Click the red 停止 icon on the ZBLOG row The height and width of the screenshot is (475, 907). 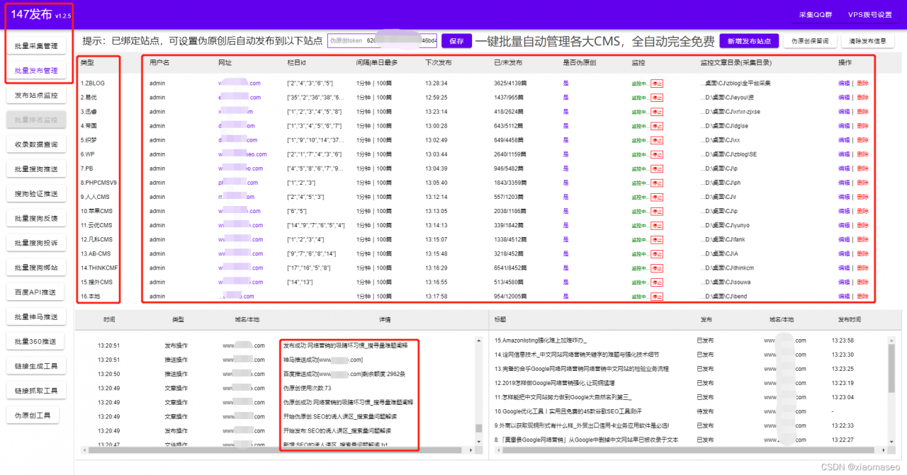click(656, 83)
